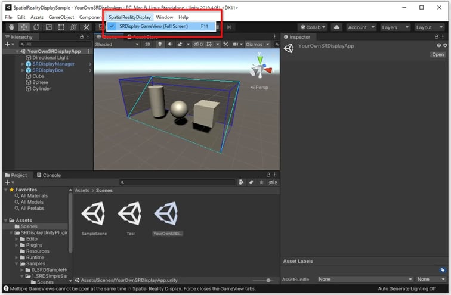Open the Gizmos dropdown
The width and height of the screenshot is (451, 295).
coord(258,44)
